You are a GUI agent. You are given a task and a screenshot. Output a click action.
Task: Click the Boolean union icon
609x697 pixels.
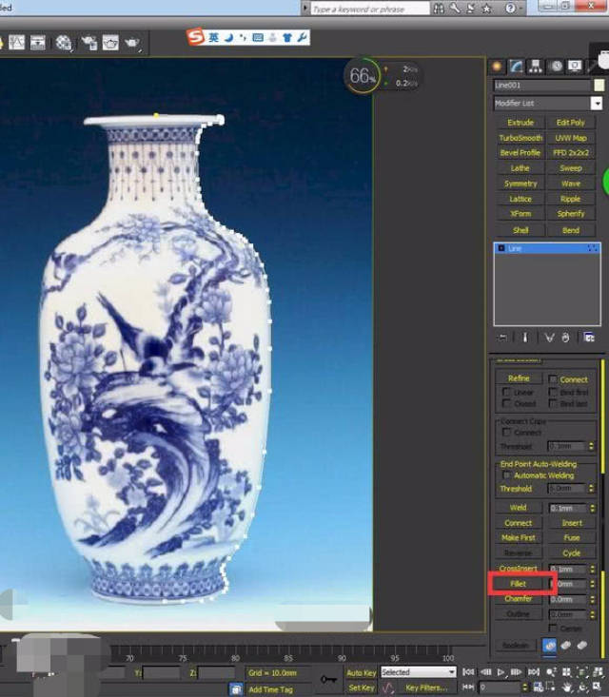551,645
